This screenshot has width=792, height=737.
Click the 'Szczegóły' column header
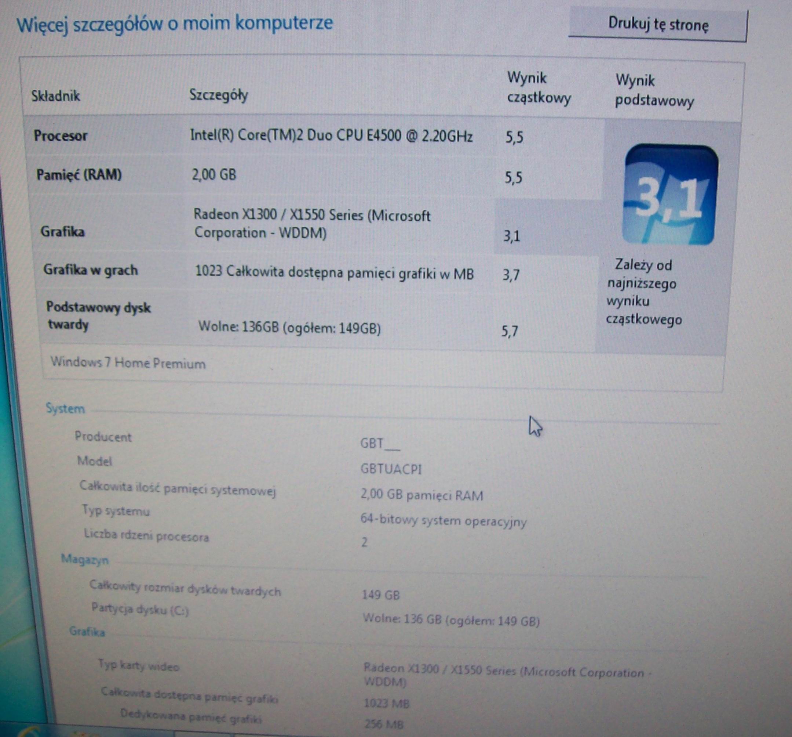(219, 95)
